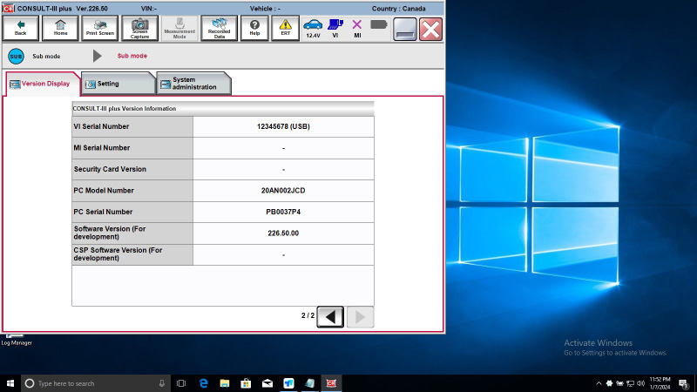Image resolution: width=697 pixels, height=392 pixels.
Task: Switch to the Setting tab
Action: point(118,84)
